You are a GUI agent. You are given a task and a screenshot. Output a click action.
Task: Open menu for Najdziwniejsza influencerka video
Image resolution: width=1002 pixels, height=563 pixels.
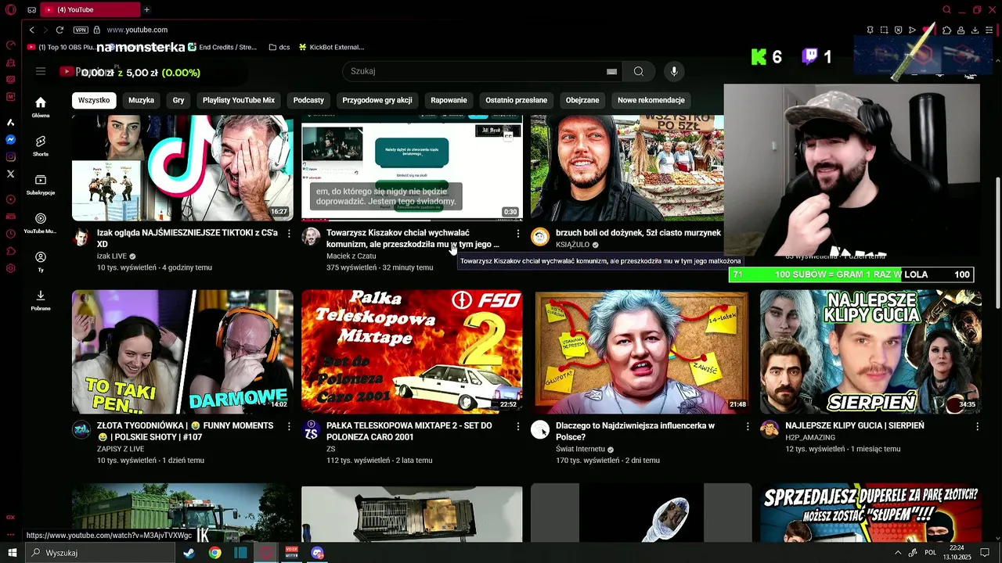pyautogui.click(x=748, y=426)
